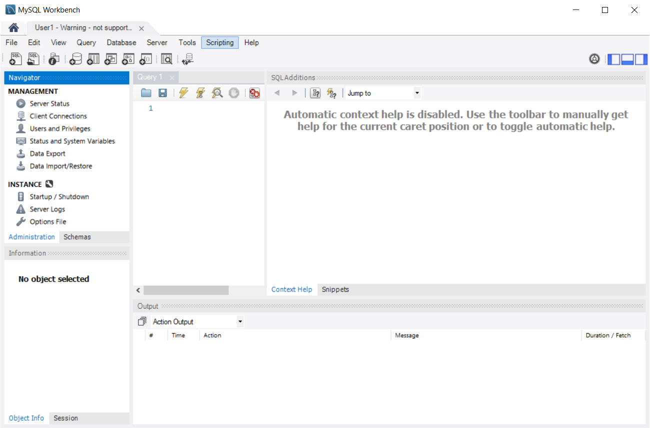Open the object inspector toolbar icon

54,59
